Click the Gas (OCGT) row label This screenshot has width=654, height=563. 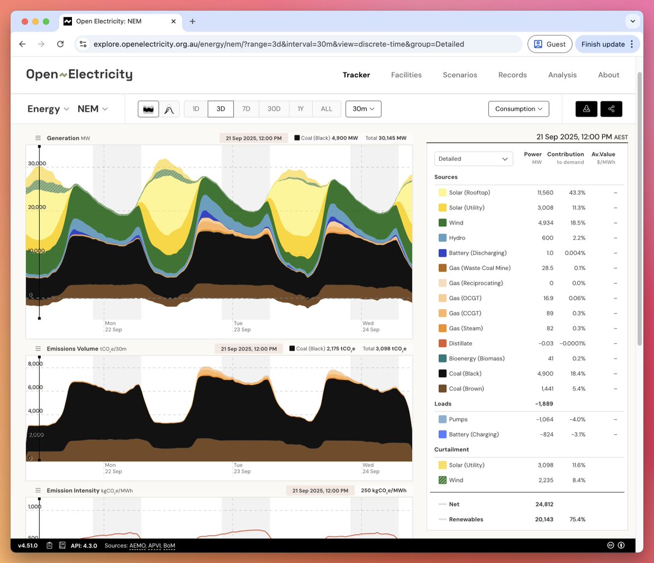coord(465,298)
